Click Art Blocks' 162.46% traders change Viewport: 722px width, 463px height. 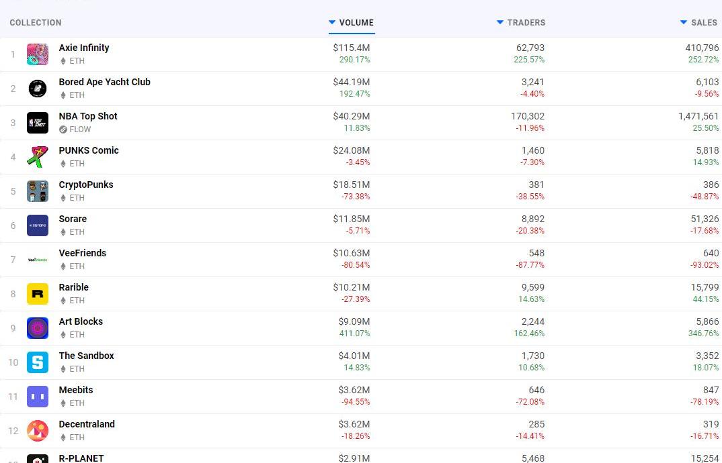(529, 333)
